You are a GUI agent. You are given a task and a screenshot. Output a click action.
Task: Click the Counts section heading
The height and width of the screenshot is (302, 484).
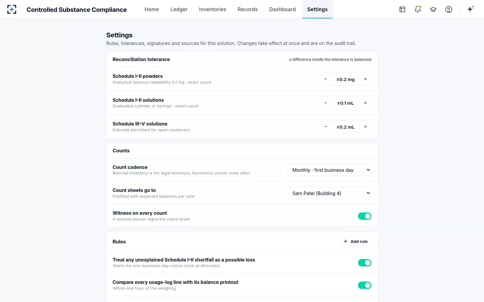point(121,151)
